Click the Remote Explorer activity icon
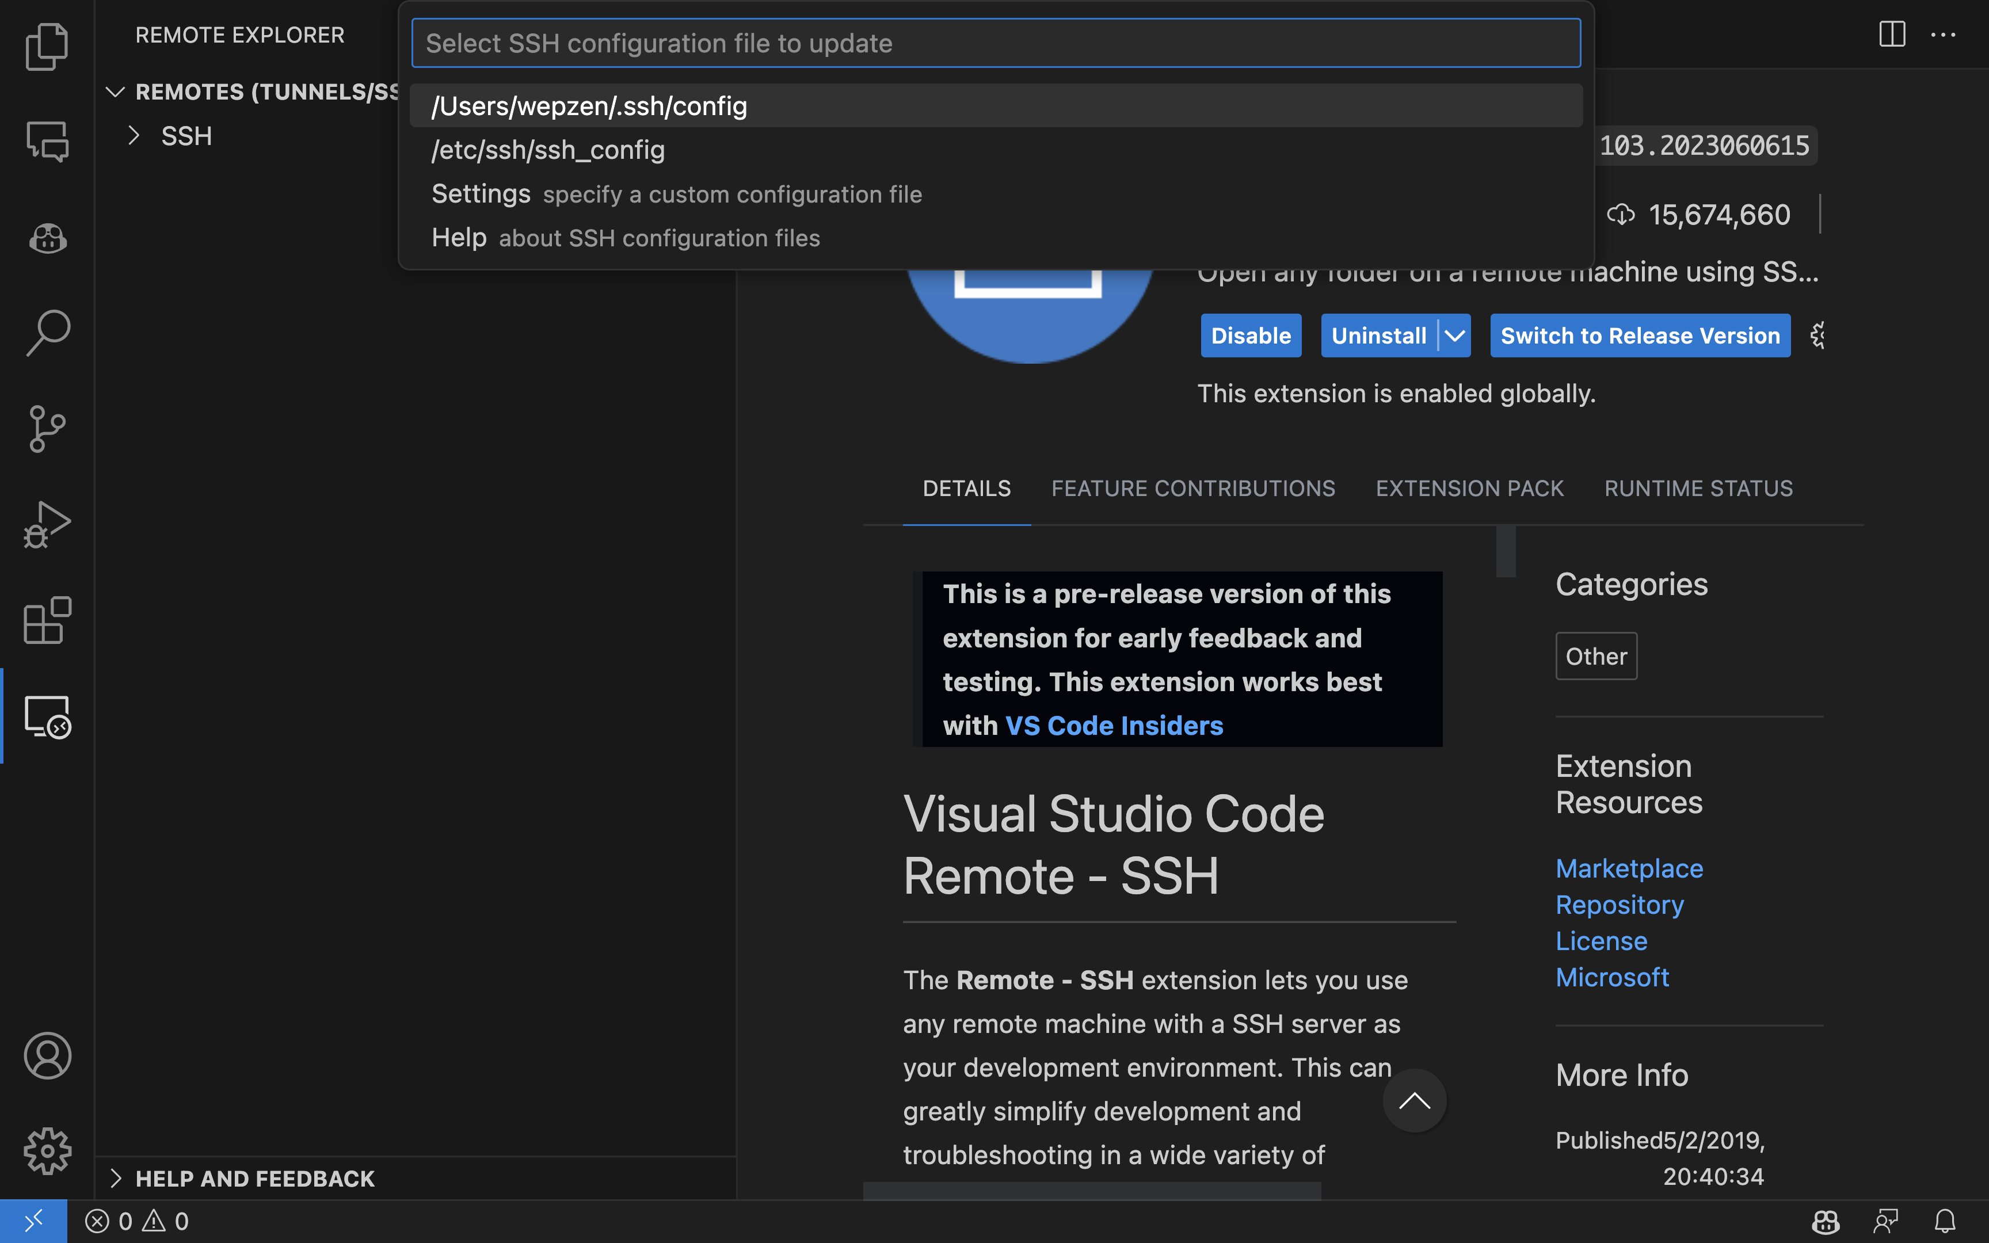1989x1243 pixels. pos(47,716)
